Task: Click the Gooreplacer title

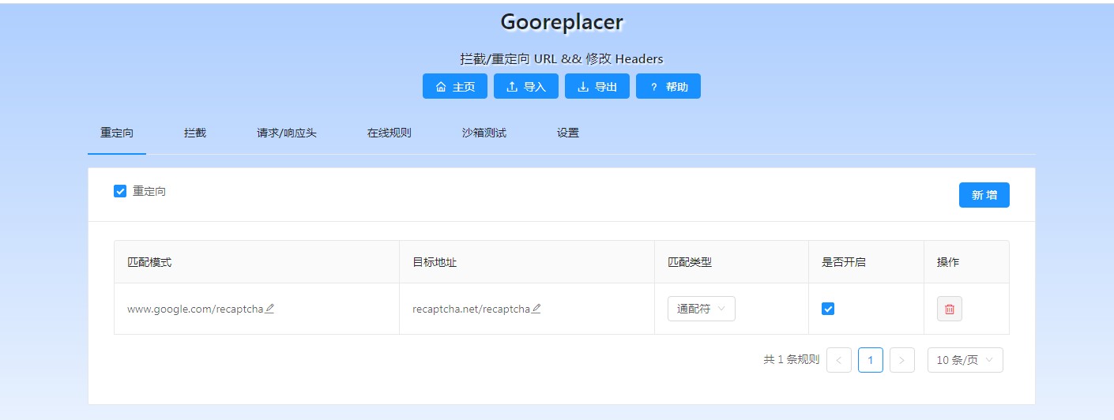Action: click(562, 22)
